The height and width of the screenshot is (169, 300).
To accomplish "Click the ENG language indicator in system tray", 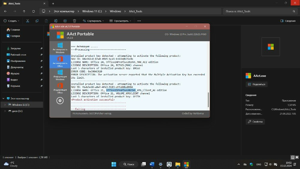I will click(259, 164).
